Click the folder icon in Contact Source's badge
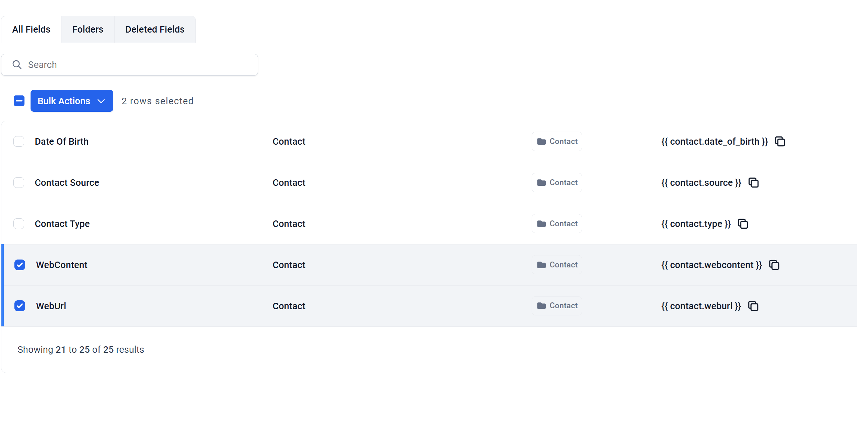Screen dimensions: 857x433 click(x=542, y=182)
